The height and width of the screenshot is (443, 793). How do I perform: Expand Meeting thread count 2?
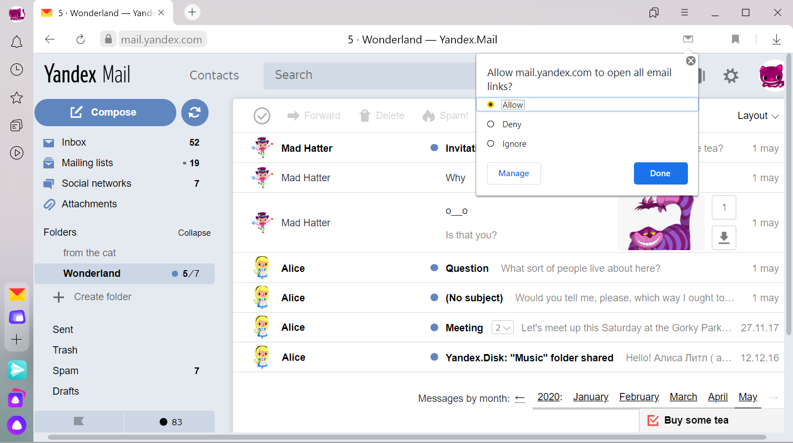tap(503, 328)
